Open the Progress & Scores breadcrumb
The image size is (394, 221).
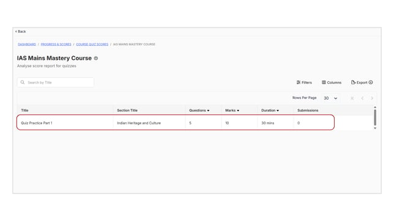click(x=56, y=45)
